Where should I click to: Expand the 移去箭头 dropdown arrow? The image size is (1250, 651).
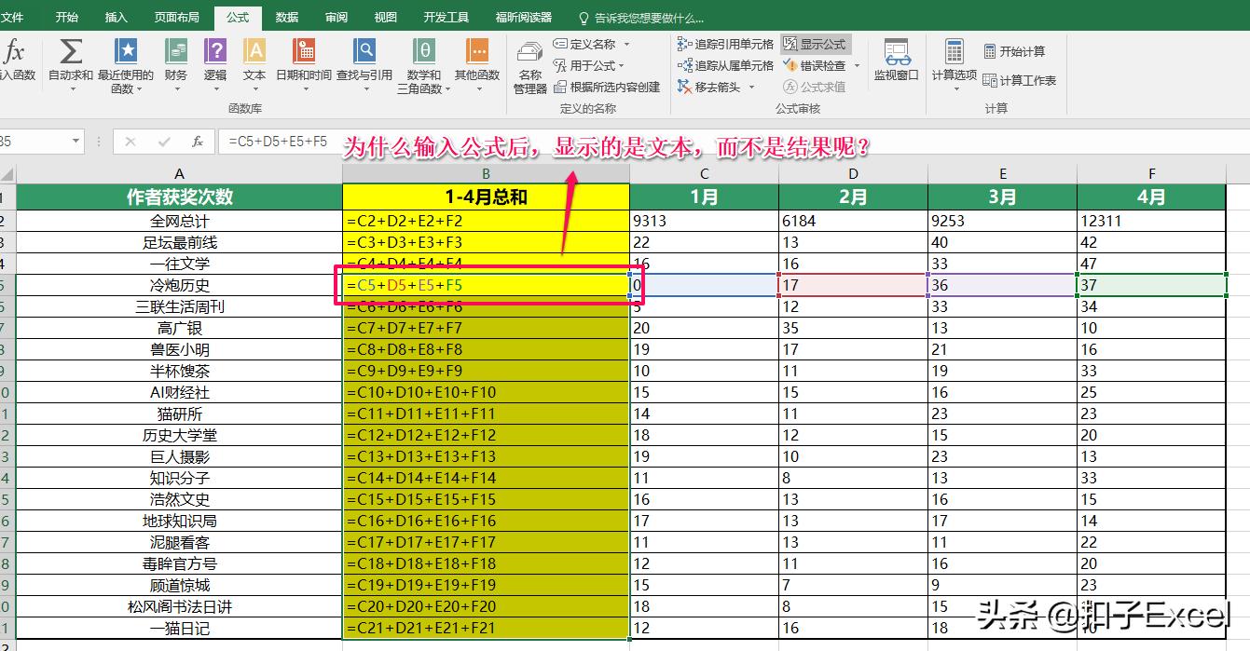[753, 87]
